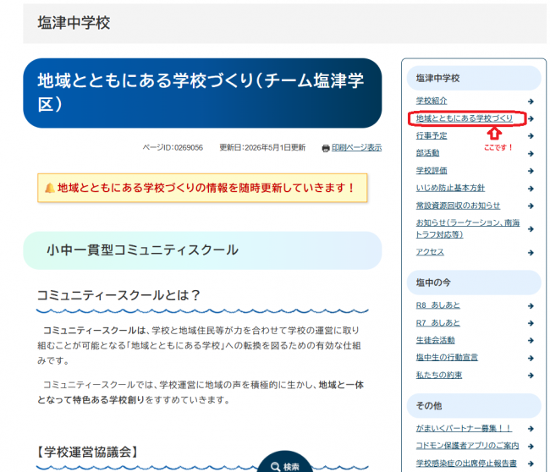Open 塩中生の行動宣言 link
Image resolution: width=550 pixels, height=472 pixels.
pos(447,358)
